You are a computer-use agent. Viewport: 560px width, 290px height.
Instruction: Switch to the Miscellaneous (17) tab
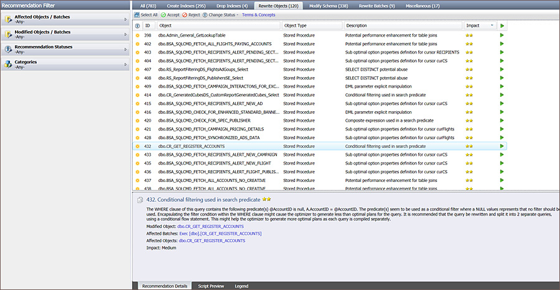(422, 6)
